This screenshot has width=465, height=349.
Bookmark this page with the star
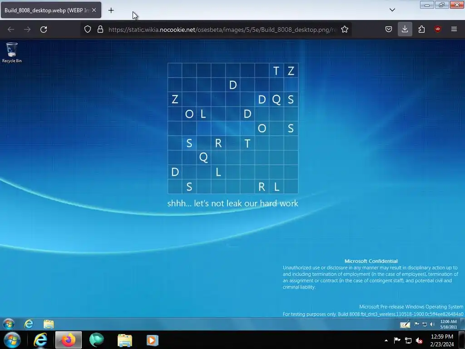click(345, 29)
